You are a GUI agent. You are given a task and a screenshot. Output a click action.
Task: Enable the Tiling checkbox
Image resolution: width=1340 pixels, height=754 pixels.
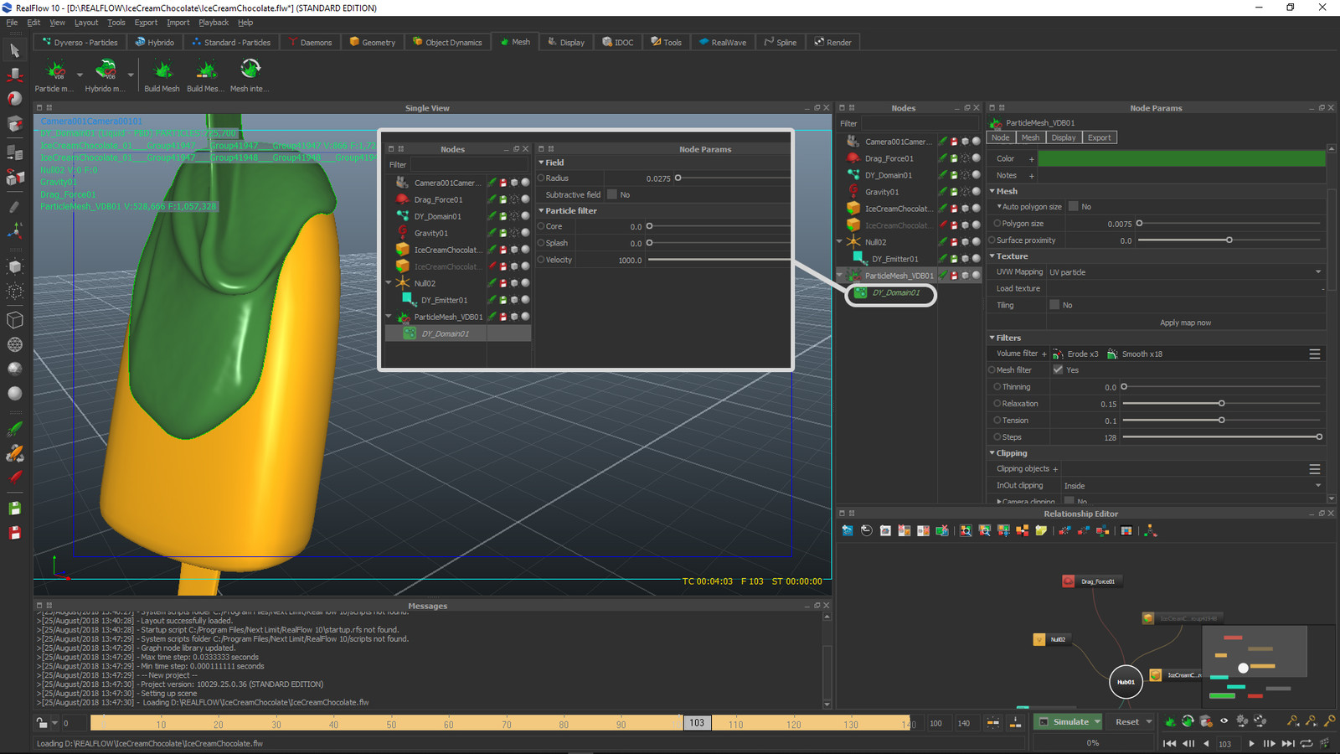1054,305
